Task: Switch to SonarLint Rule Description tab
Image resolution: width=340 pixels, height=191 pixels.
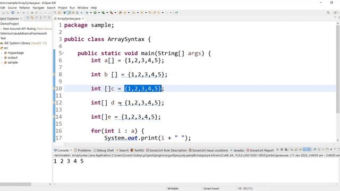Action: (166, 150)
